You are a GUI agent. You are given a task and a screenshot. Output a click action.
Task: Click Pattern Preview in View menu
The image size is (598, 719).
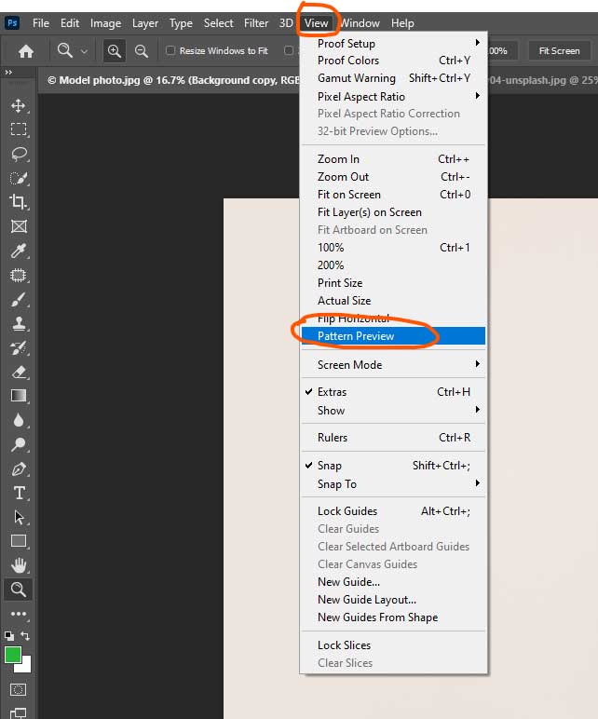click(393, 336)
